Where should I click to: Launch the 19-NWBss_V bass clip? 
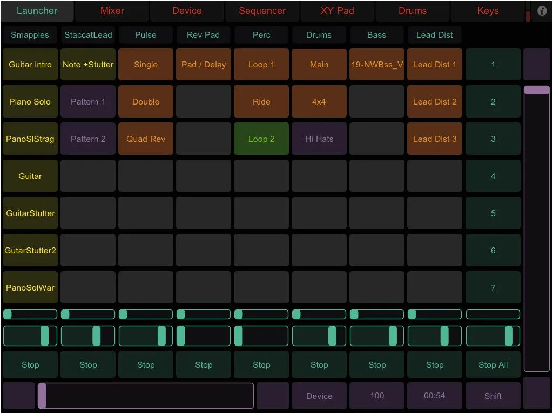coord(377,65)
